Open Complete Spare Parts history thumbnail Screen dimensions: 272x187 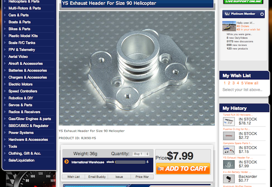click(229, 150)
